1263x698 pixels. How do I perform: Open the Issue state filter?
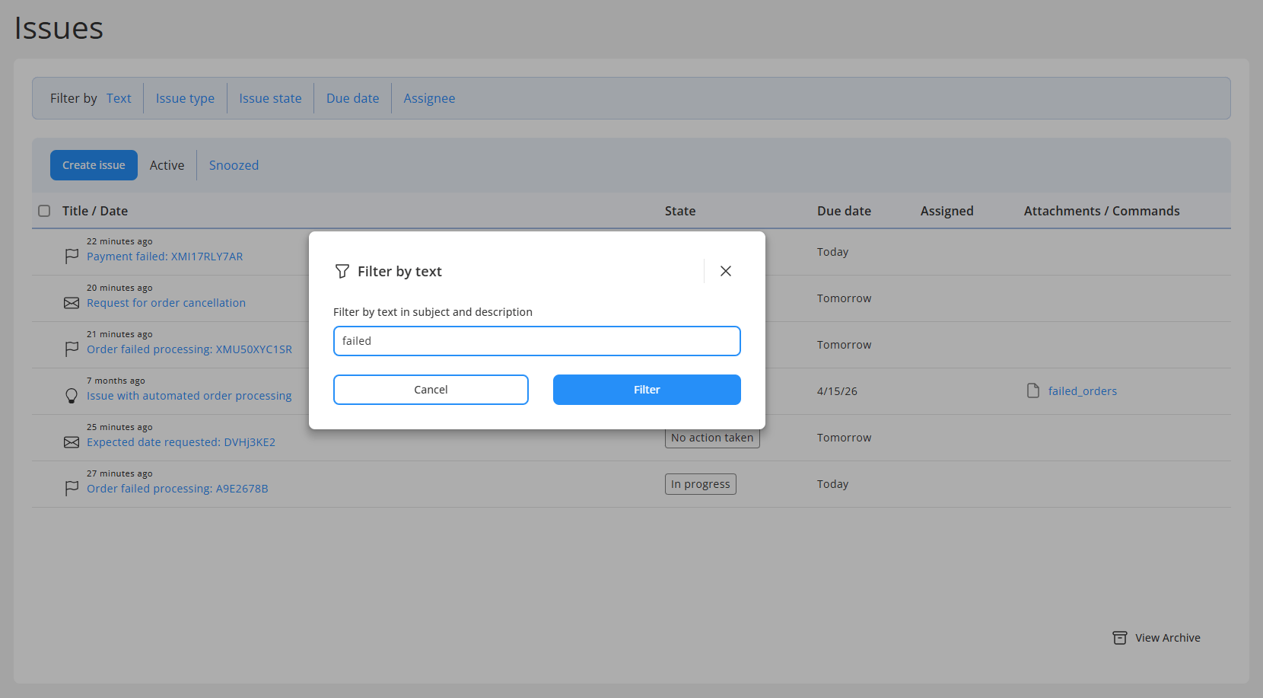[270, 98]
